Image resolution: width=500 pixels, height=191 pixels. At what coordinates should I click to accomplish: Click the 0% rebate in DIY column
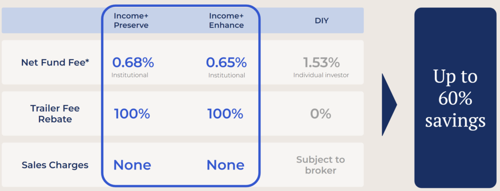click(x=321, y=114)
